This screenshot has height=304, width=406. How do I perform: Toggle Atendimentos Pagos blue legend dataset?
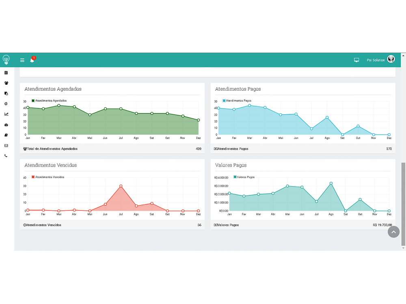237,101
